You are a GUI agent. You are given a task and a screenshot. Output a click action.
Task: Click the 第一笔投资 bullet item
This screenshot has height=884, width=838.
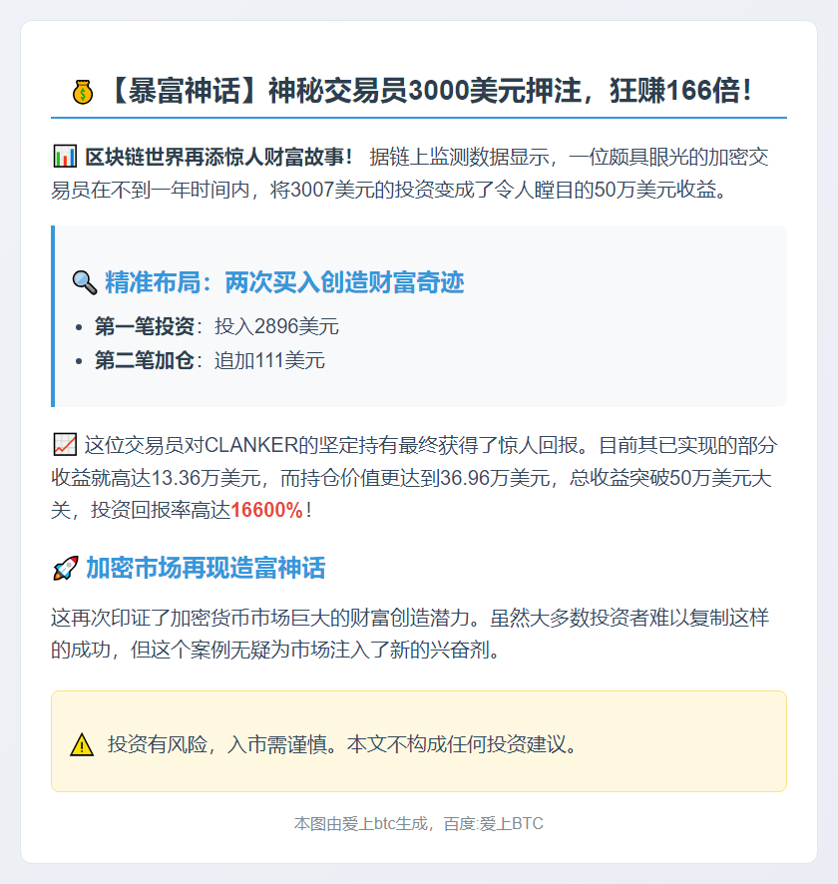[216, 326]
